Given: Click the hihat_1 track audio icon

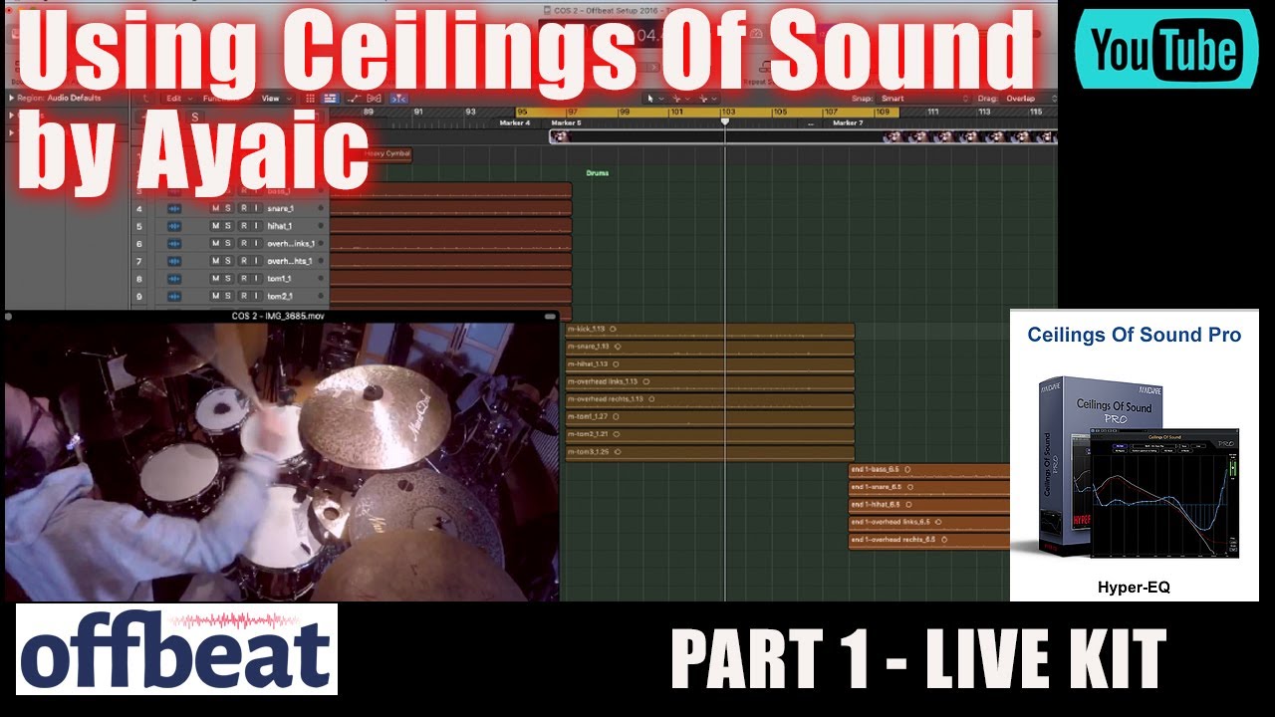Looking at the screenshot, I should [x=174, y=226].
